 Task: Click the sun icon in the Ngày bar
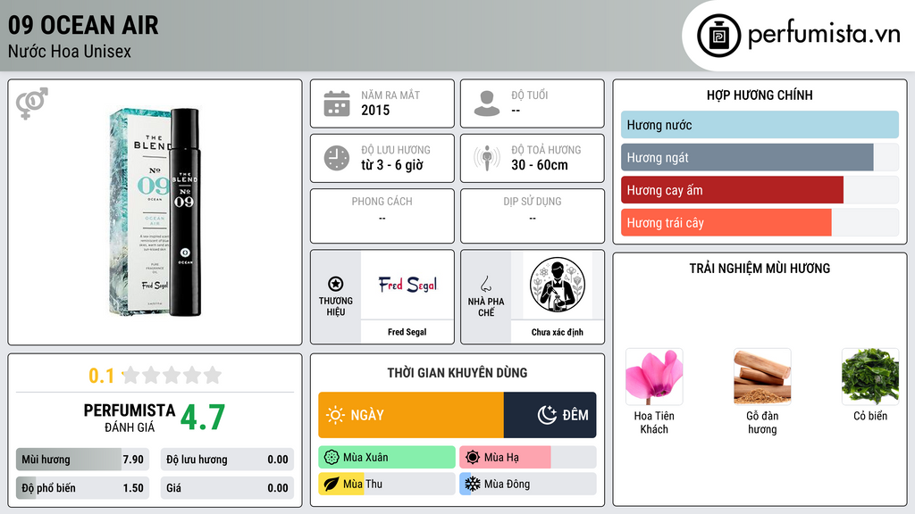click(336, 415)
